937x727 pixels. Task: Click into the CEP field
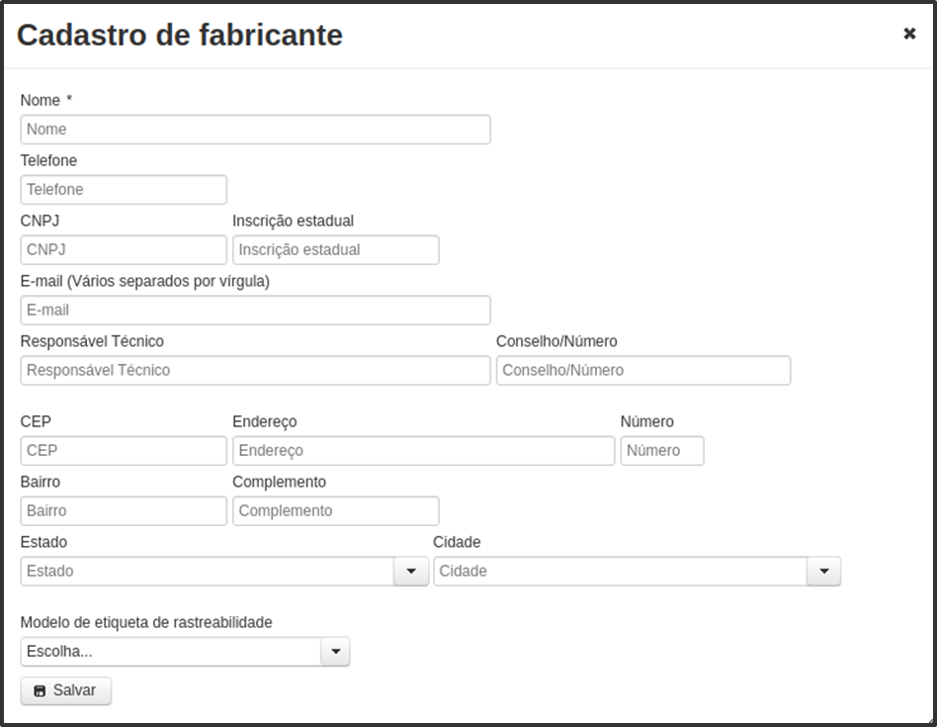click(x=124, y=451)
